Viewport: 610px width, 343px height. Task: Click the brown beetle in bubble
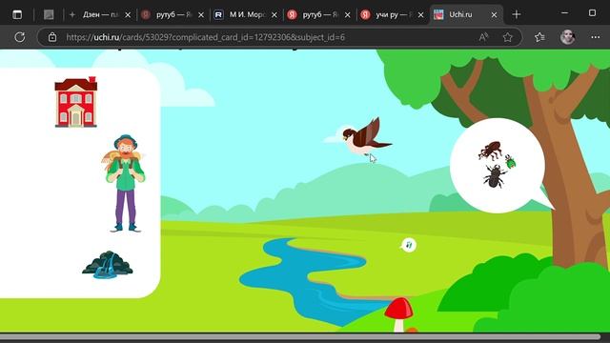[x=490, y=151]
